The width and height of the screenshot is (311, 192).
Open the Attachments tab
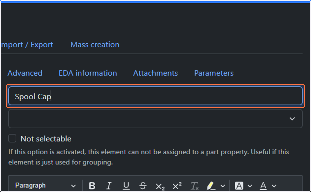[155, 73]
